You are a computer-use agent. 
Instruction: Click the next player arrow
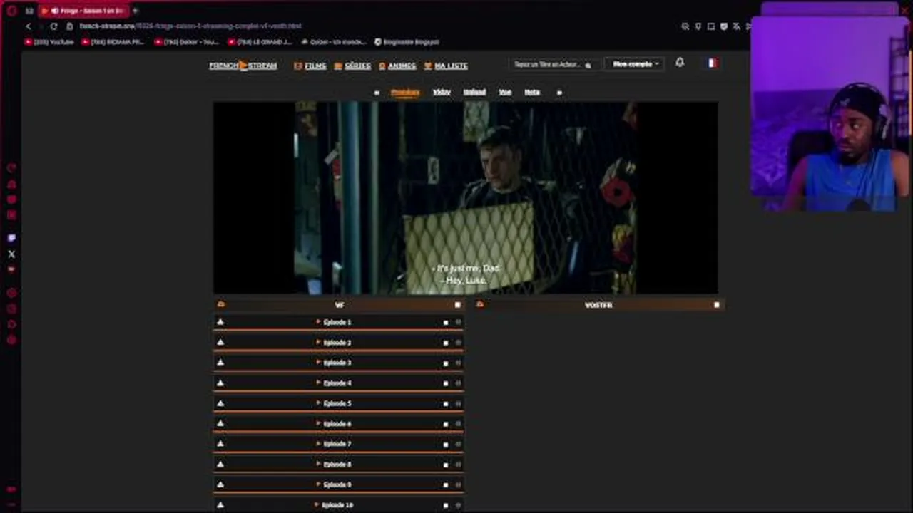(x=559, y=93)
